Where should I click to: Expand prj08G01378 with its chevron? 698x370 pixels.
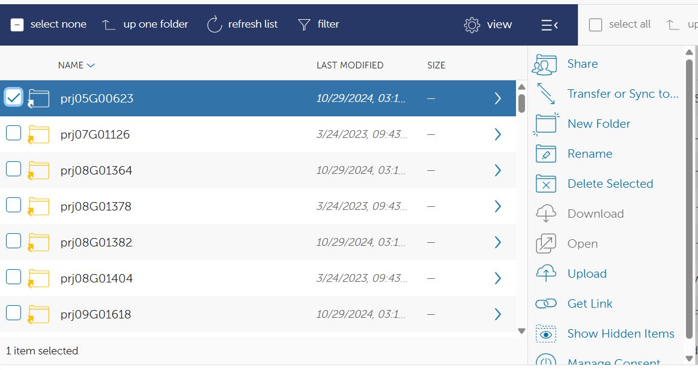(x=498, y=206)
